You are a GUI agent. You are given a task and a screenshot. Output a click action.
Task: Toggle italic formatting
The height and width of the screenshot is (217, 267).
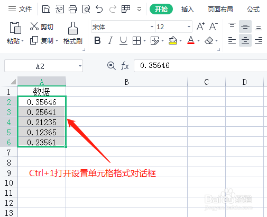[x=111, y=41]
